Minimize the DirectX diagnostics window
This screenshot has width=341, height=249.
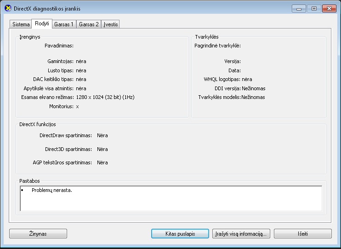click(299, 9)
